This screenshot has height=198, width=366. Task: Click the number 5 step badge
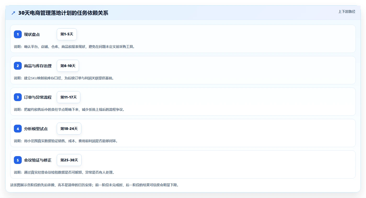click(x=18, y=160)
